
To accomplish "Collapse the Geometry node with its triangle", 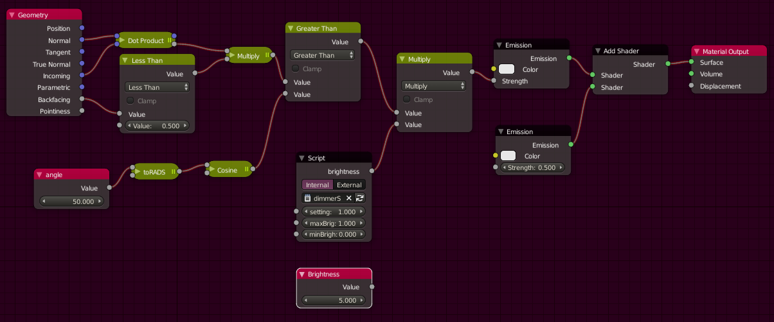I will click(x=12, y=15).
